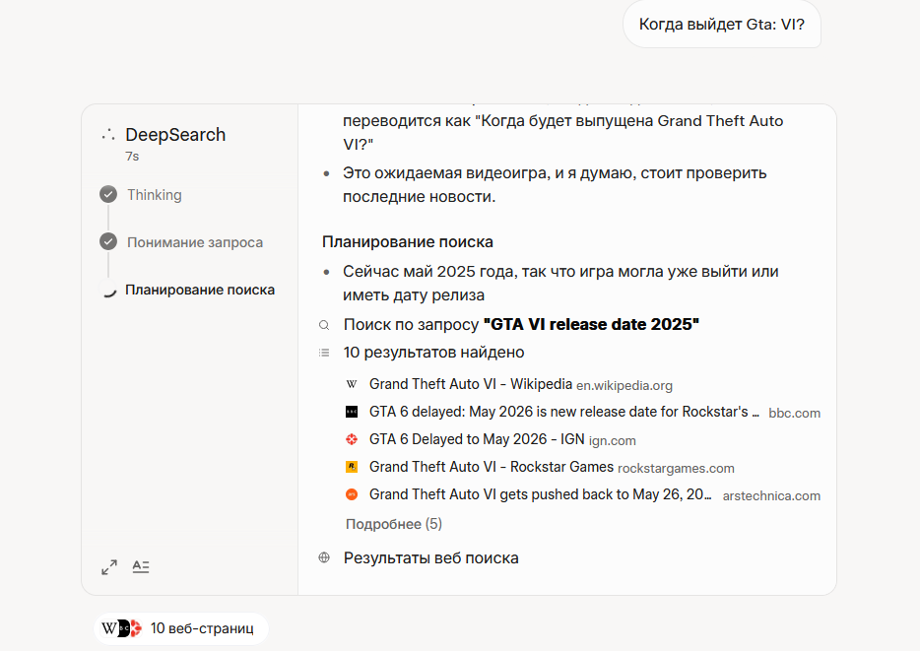
Task: Click the ign.com domain label
Action: 612,440
